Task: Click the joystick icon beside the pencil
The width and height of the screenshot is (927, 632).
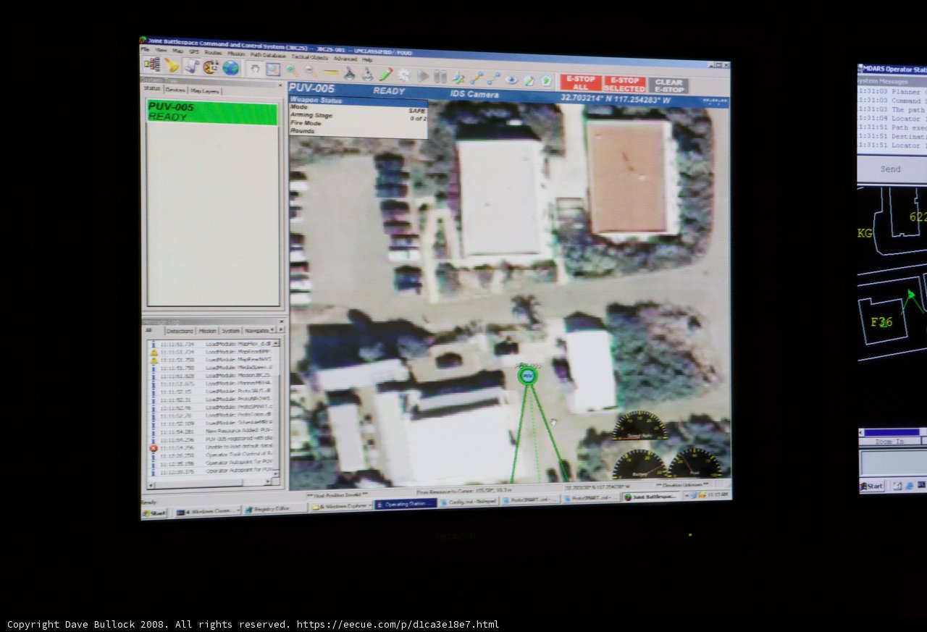Action: coord(368,74)
